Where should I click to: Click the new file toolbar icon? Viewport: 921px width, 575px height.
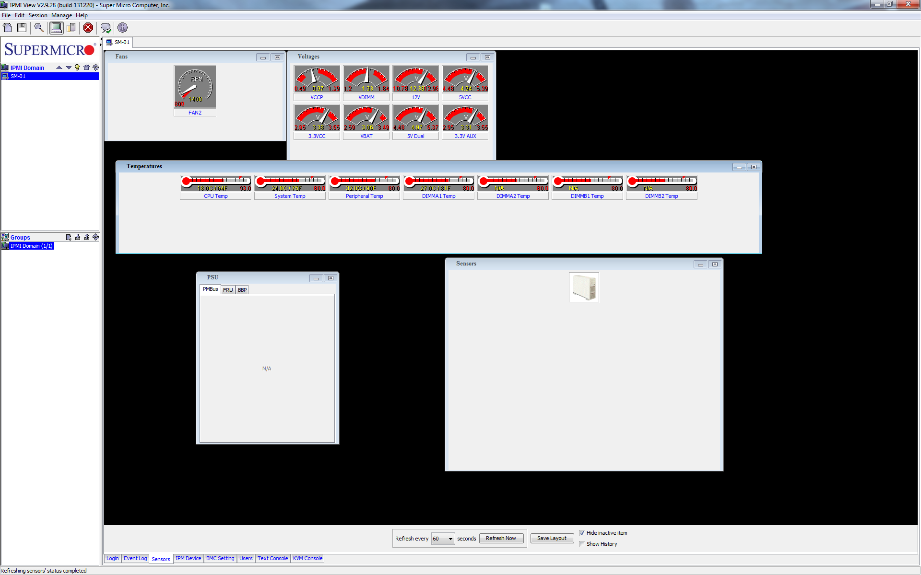tap(7, 28)
